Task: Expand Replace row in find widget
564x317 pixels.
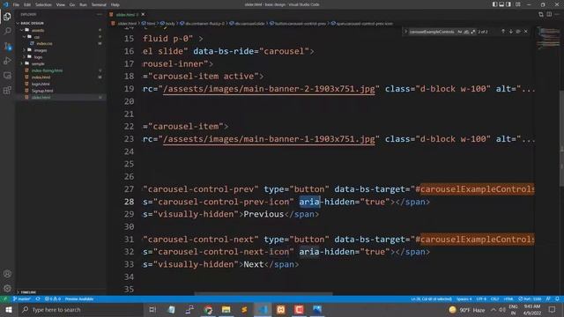Action: click(405, 32)
